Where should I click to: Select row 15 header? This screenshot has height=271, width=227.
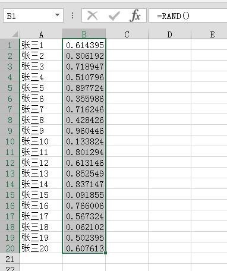[x=10, y=195]
